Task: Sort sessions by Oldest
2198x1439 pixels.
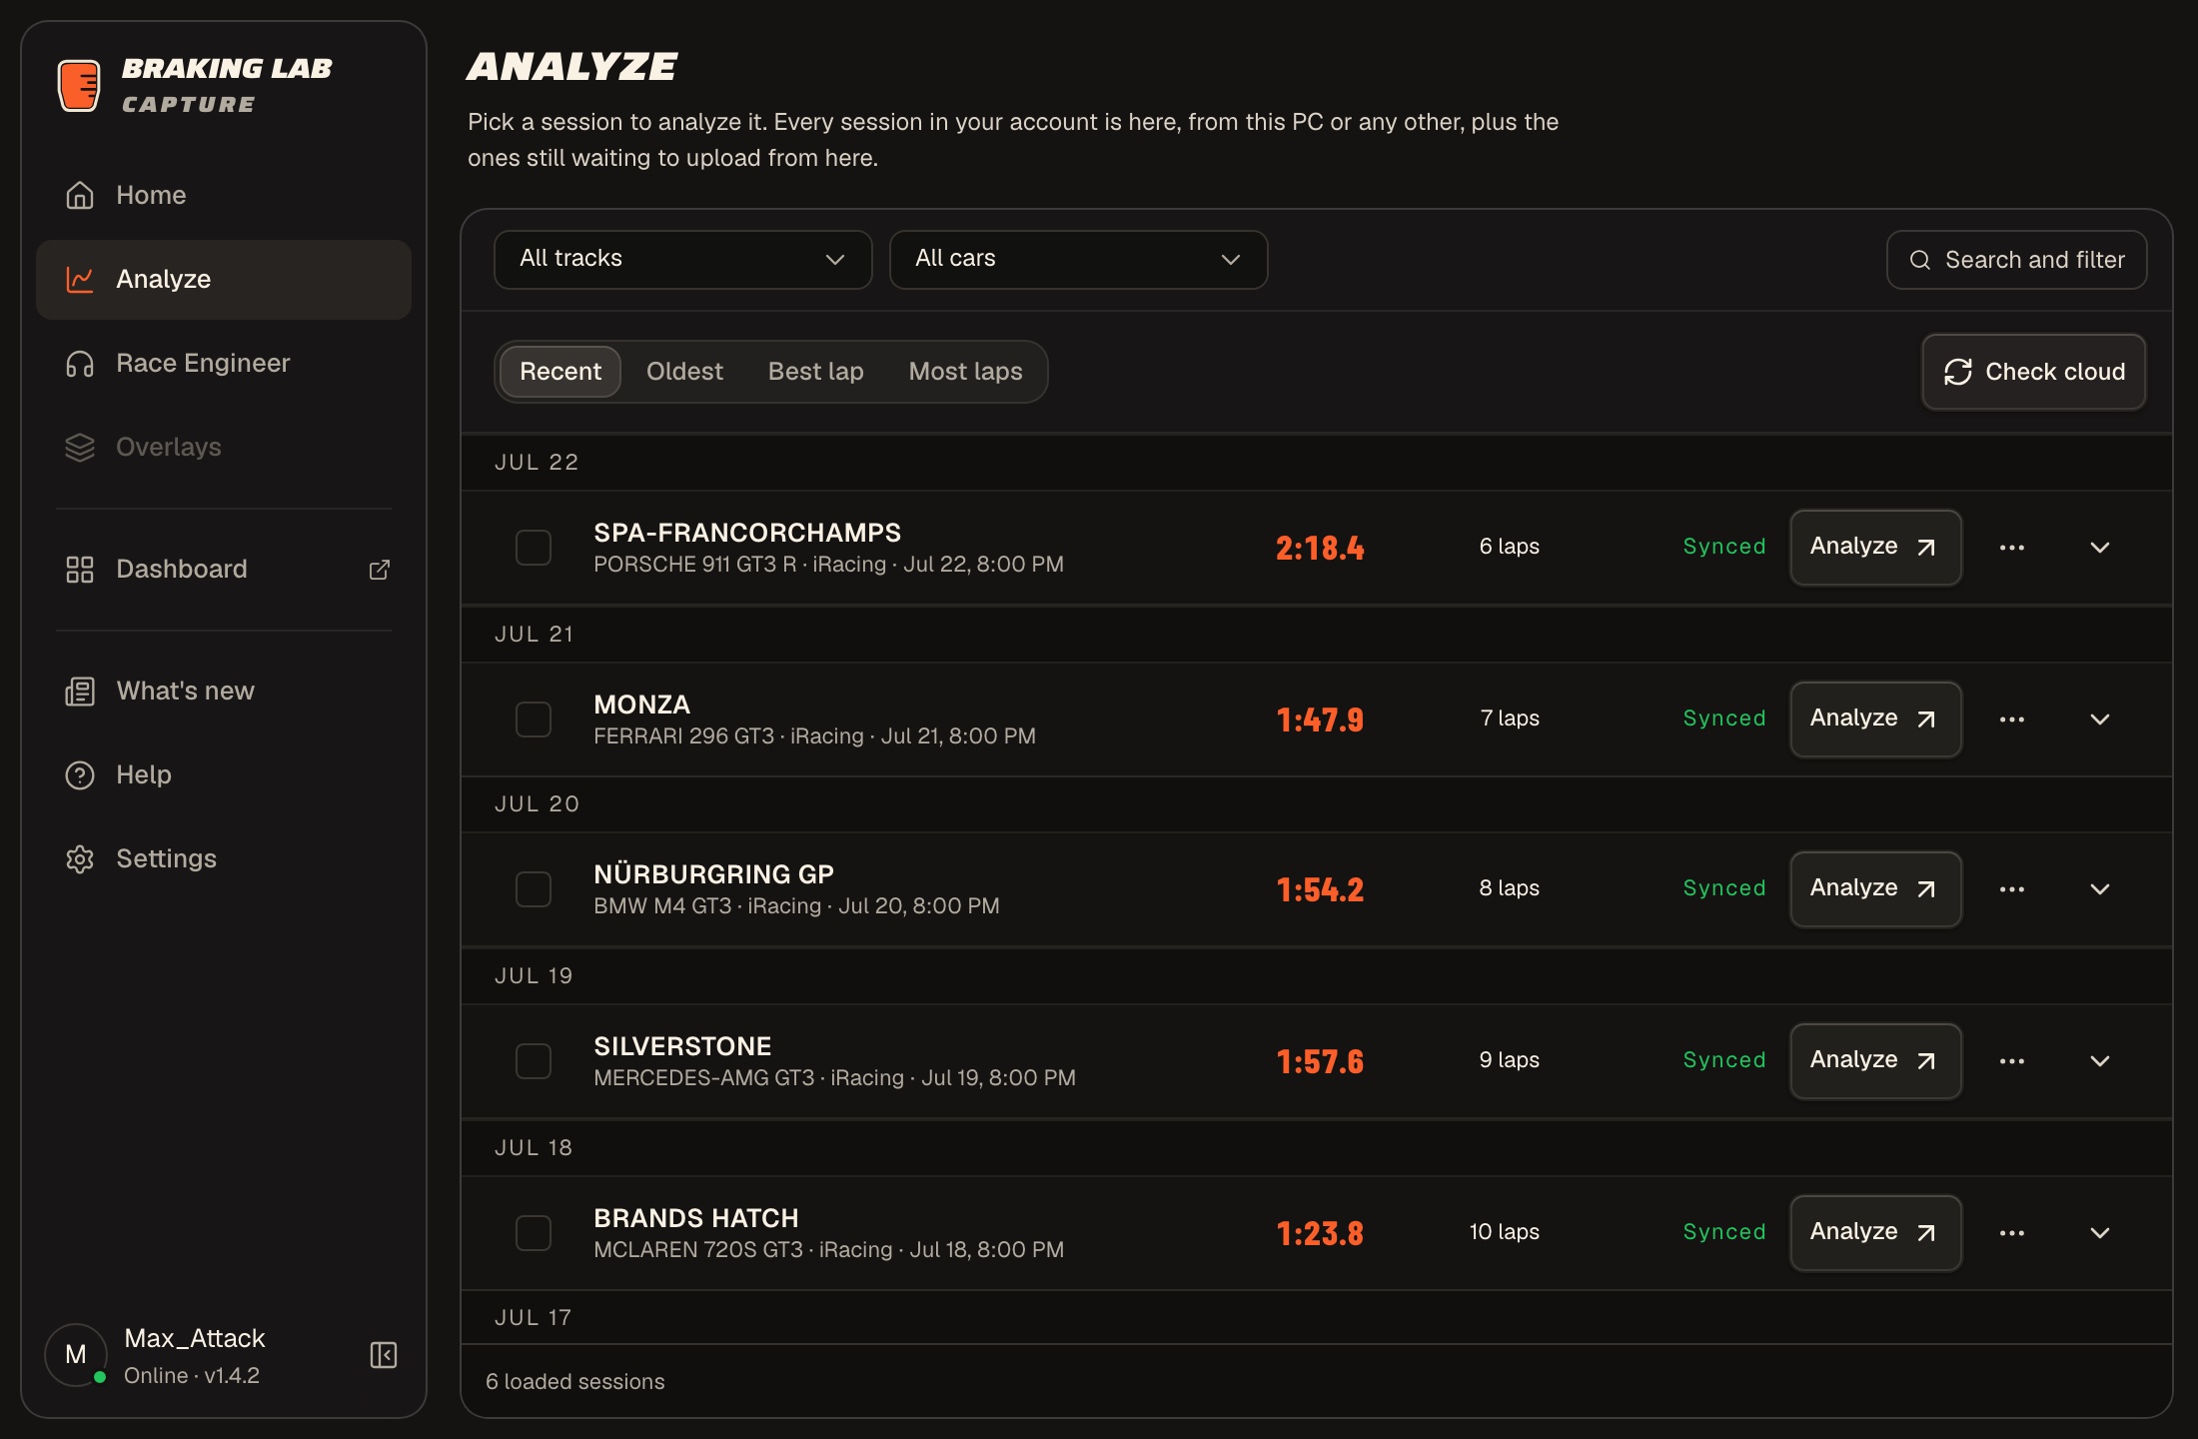Action: click(684, 372)
